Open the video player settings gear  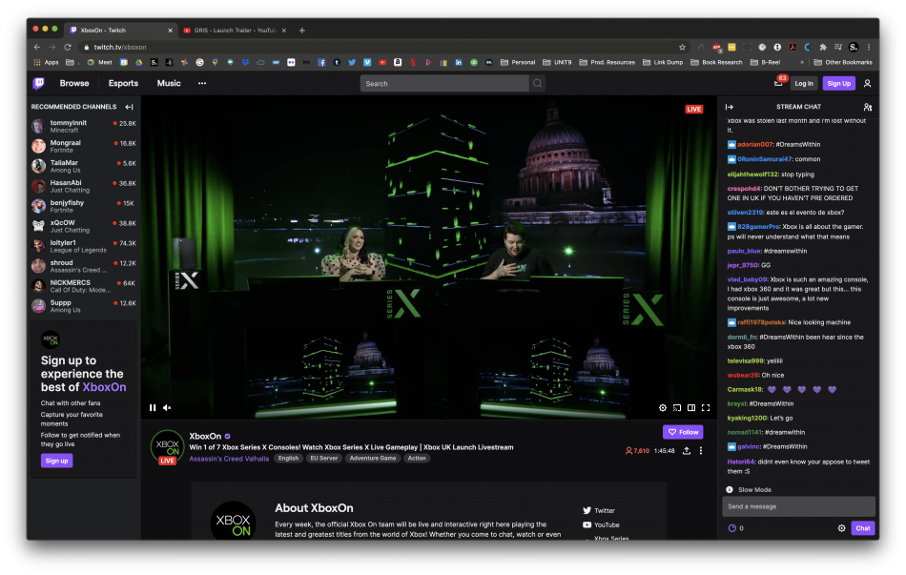(662, 407)
